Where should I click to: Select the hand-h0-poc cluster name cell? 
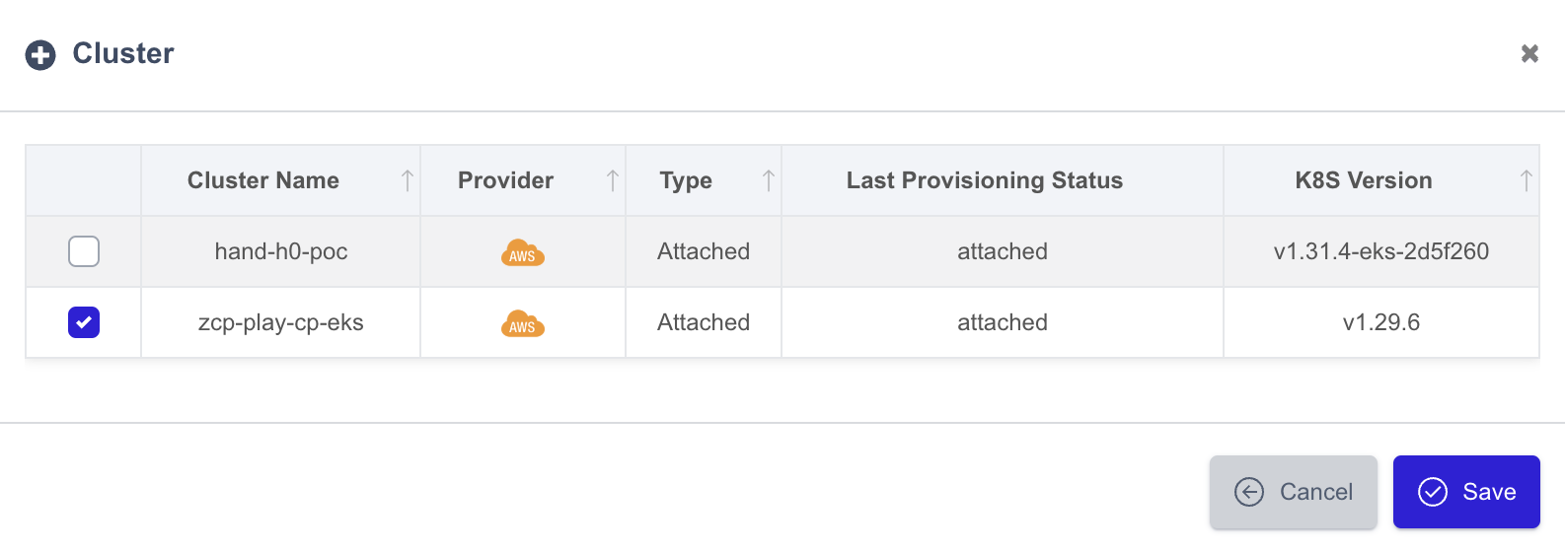281,251
